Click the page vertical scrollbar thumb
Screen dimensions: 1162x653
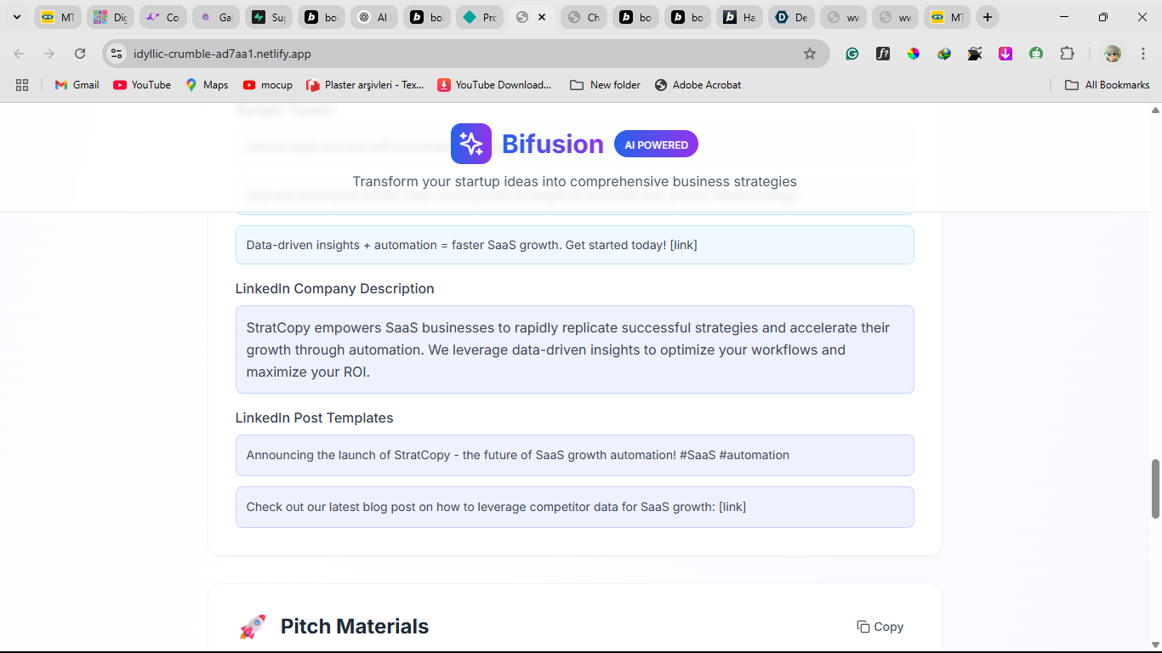pyautogui.click(x=1155, y=488)
